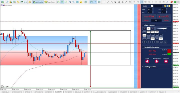Toggle chart shift icon
180x93 pixels.
pyautogui.click(x=95, y=2)
